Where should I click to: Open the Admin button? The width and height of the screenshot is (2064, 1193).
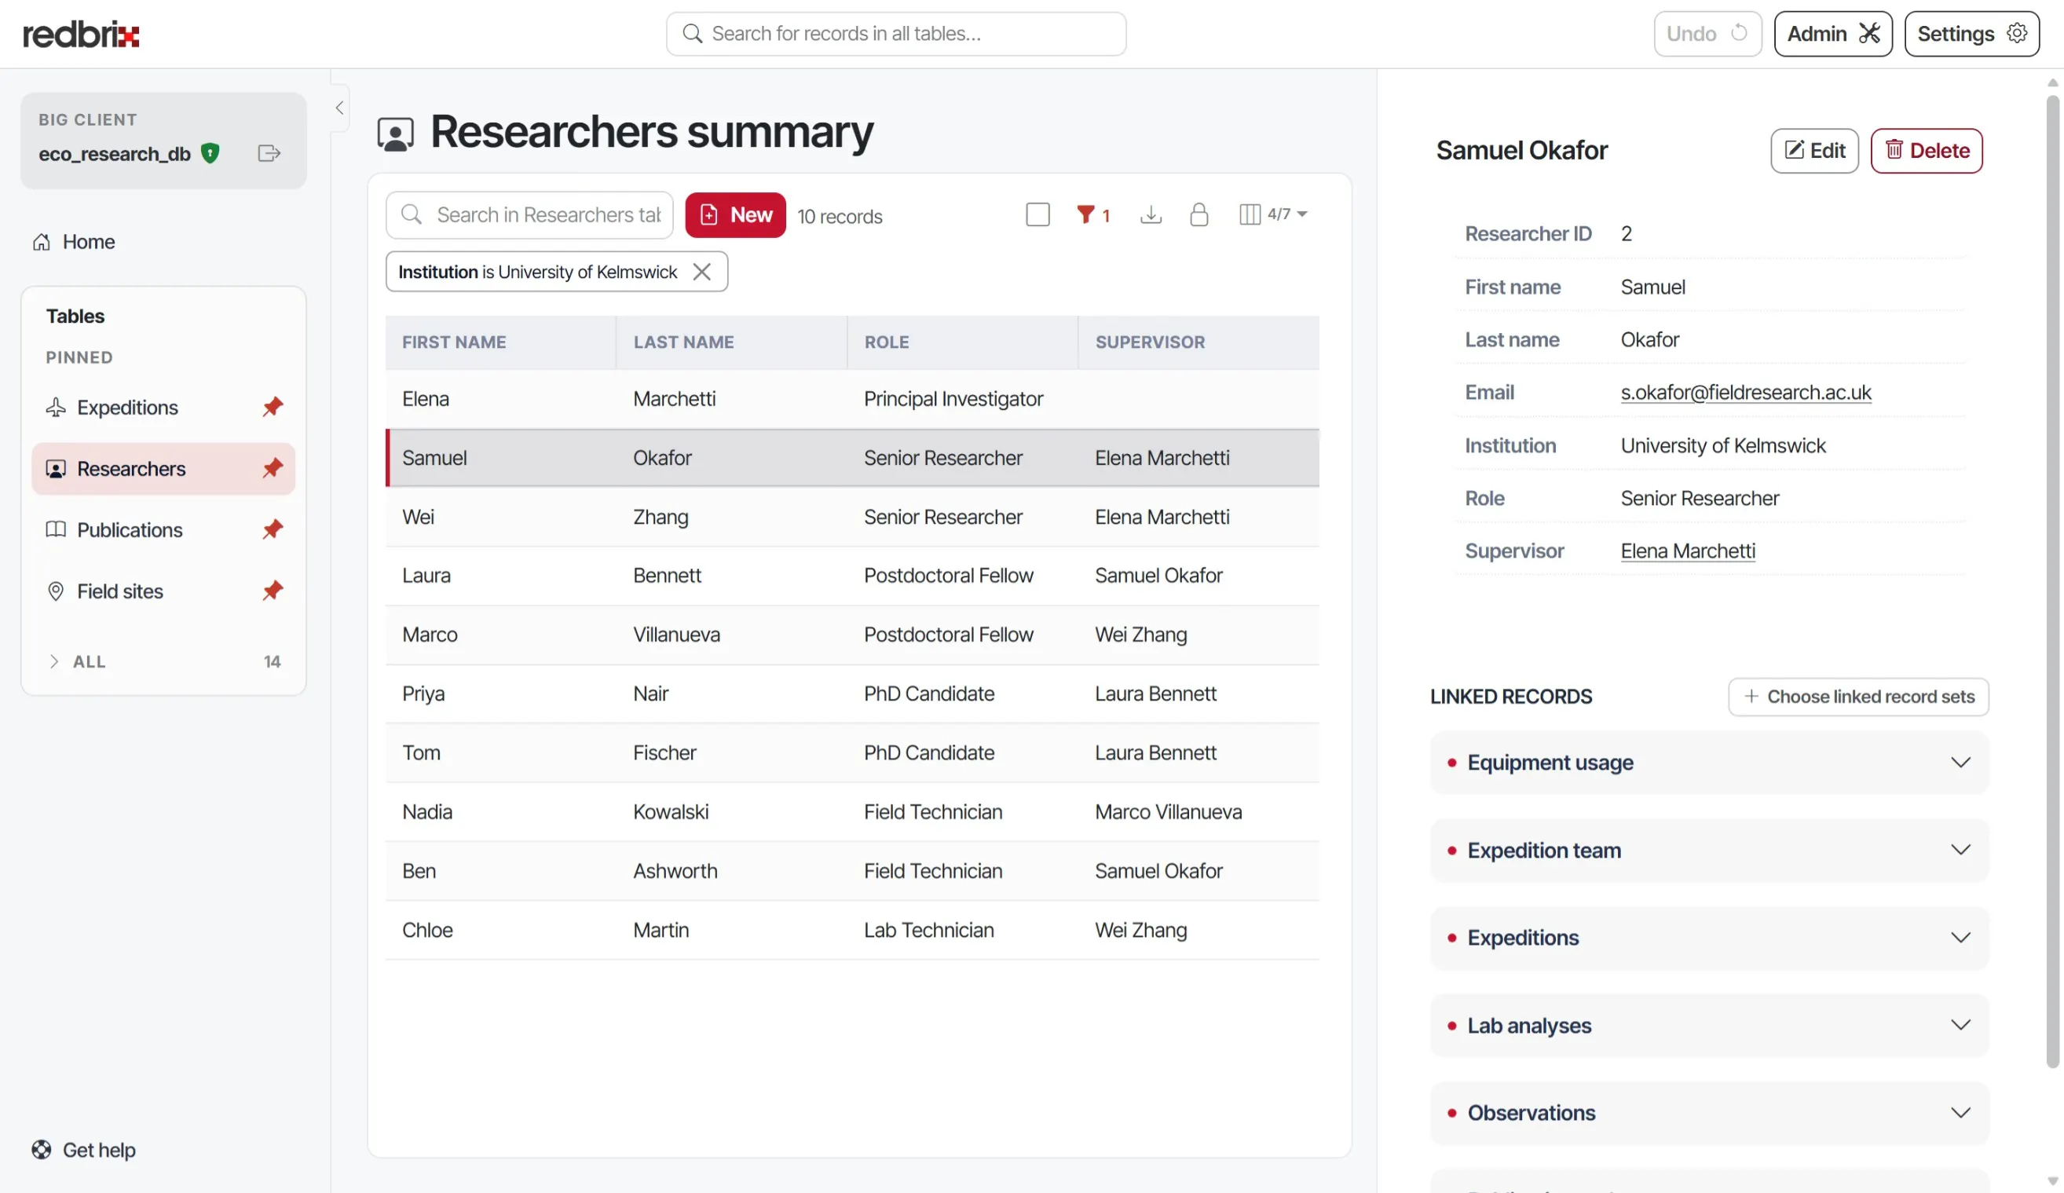click(1833, 34)
